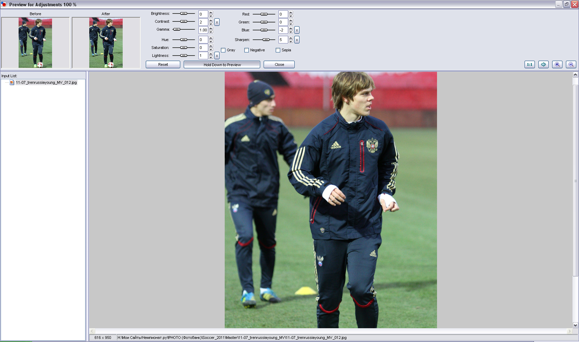The image size is (579, 342).
Task: Click the Hue slider handle
Action: pyautogui.click(x=184, y=40)
